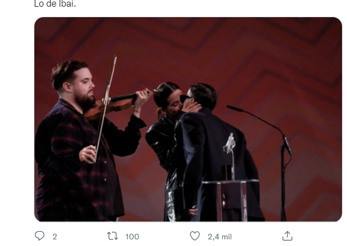
Task: Retweet the post with the retweet icon
Action: (x=114, y=236)
